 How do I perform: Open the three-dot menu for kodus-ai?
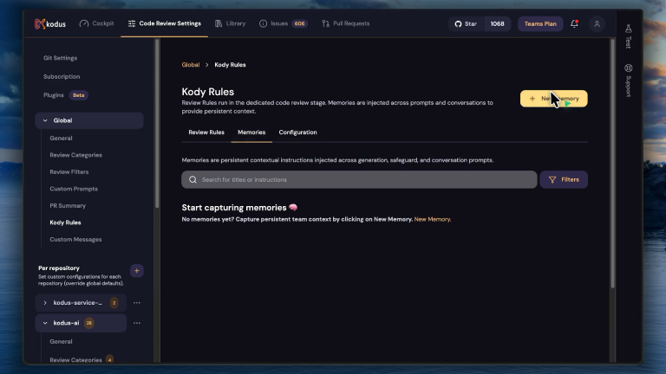137,323
